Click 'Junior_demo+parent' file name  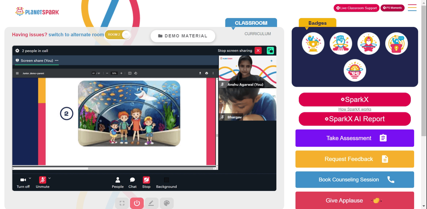click(33, 73)
